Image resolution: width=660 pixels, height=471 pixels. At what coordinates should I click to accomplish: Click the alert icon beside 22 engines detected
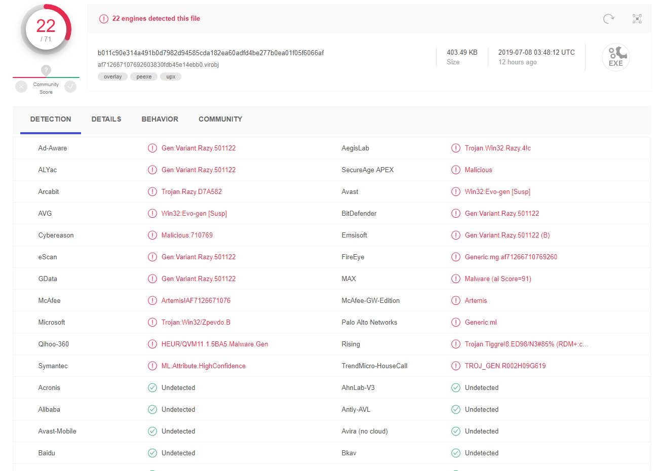pyautogui.click(x=104, y=19)
